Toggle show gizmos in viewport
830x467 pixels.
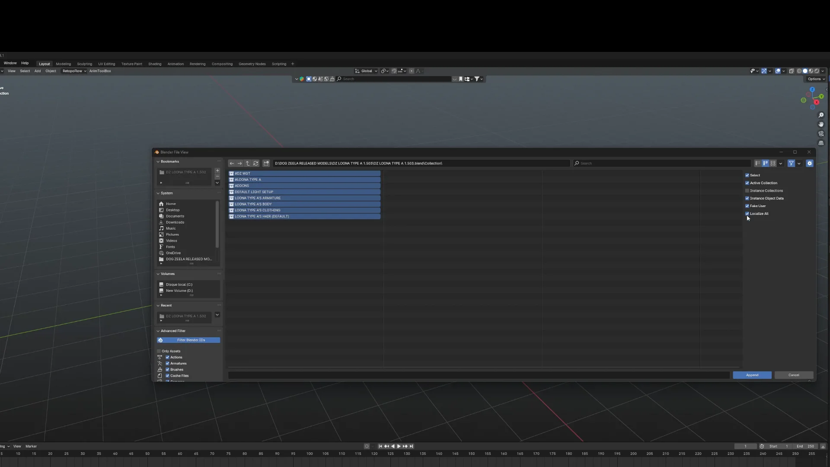point(764,71)
